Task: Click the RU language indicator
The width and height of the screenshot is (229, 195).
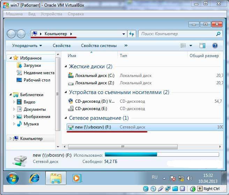Action: [x=155, y=177]
